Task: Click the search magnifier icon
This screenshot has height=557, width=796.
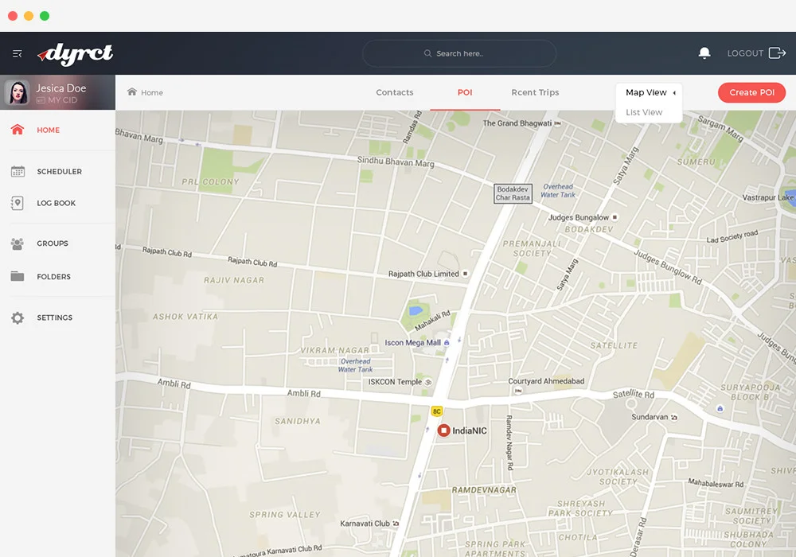Action: (427, 53)
